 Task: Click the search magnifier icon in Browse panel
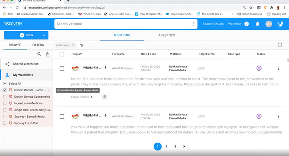point(39,54)
